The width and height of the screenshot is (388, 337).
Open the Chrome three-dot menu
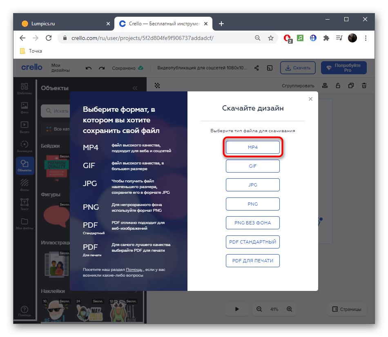[x=366, y=38]
